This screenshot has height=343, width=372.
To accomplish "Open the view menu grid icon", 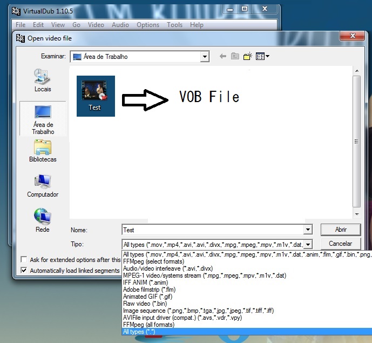I will (262, 56).
